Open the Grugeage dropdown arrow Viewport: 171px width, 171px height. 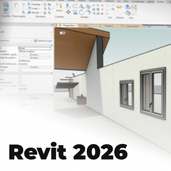(42, 4)
